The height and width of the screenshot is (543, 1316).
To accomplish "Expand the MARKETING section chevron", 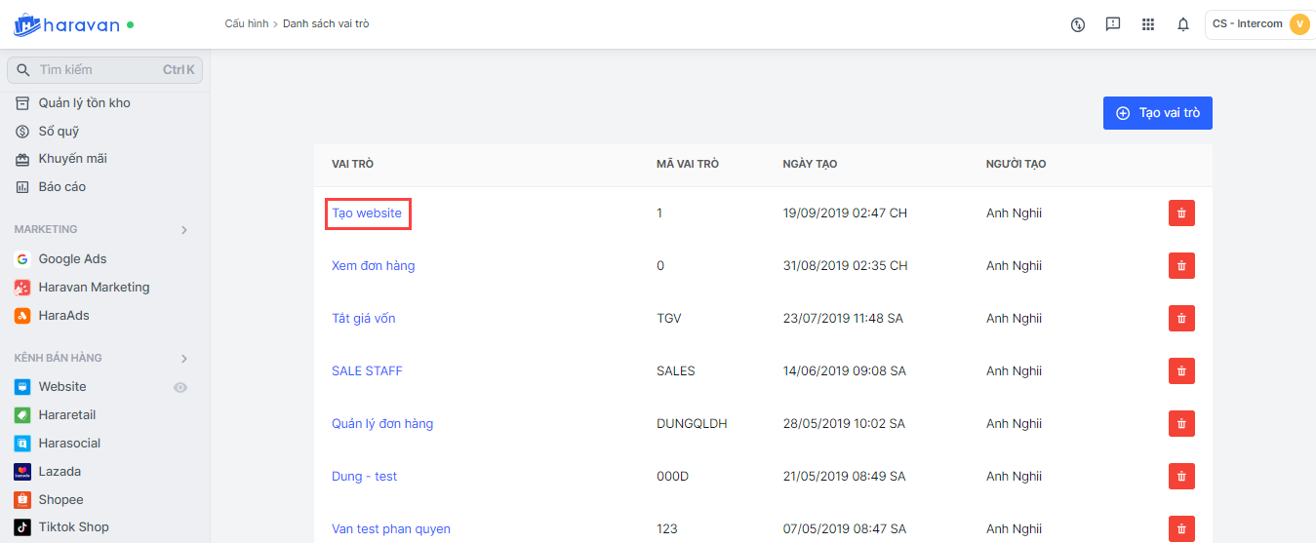I will pos(184,230).
